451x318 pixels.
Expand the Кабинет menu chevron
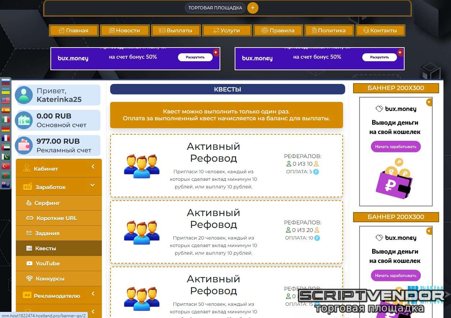point(93,166)
